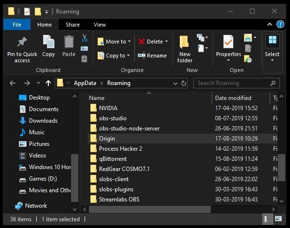Select Downloads in the navigation pane

tap(38, 121)
